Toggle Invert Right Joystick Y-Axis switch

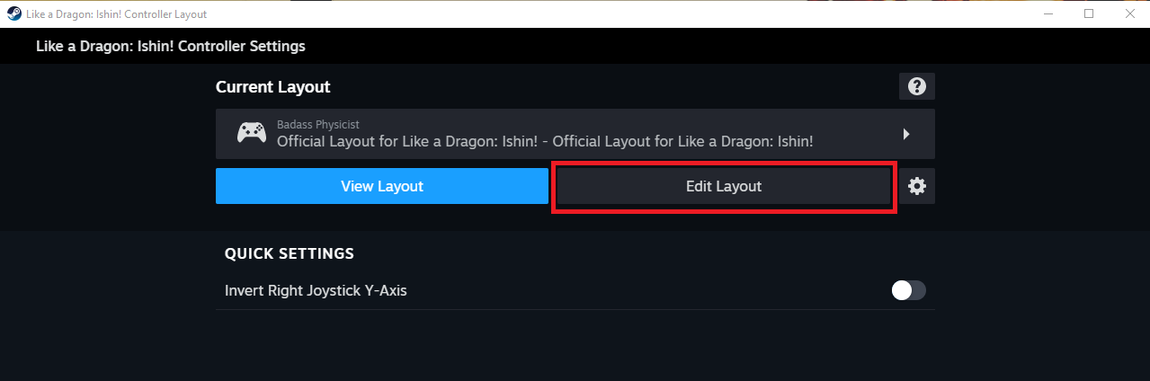pyautogui.click(x=908, y=290)
